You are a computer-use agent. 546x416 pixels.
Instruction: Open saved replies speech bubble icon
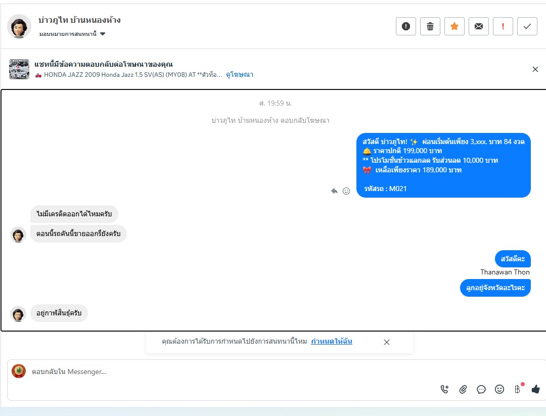tap(481, 389)
